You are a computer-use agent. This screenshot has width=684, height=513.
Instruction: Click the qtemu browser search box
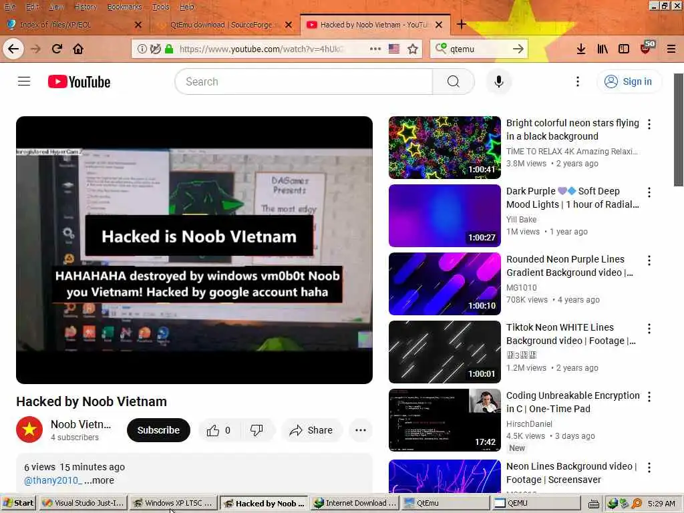(x=480, y=49)
